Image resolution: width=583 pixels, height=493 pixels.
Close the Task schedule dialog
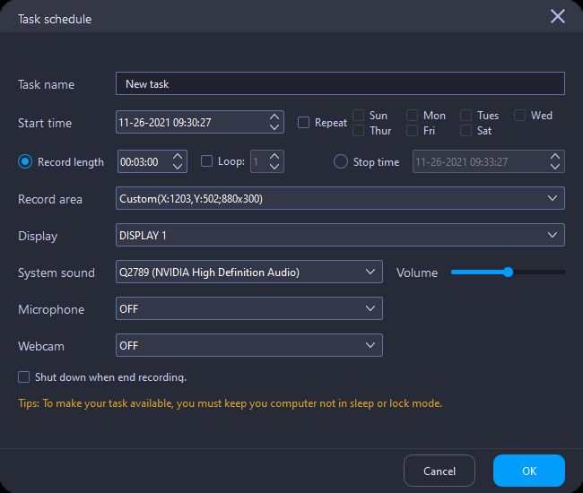click(x=558, y=17)
